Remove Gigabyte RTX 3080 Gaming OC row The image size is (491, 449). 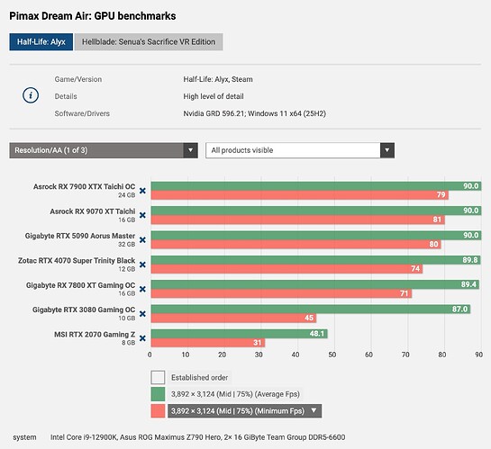pyautogui.click(x=142, y=314)
